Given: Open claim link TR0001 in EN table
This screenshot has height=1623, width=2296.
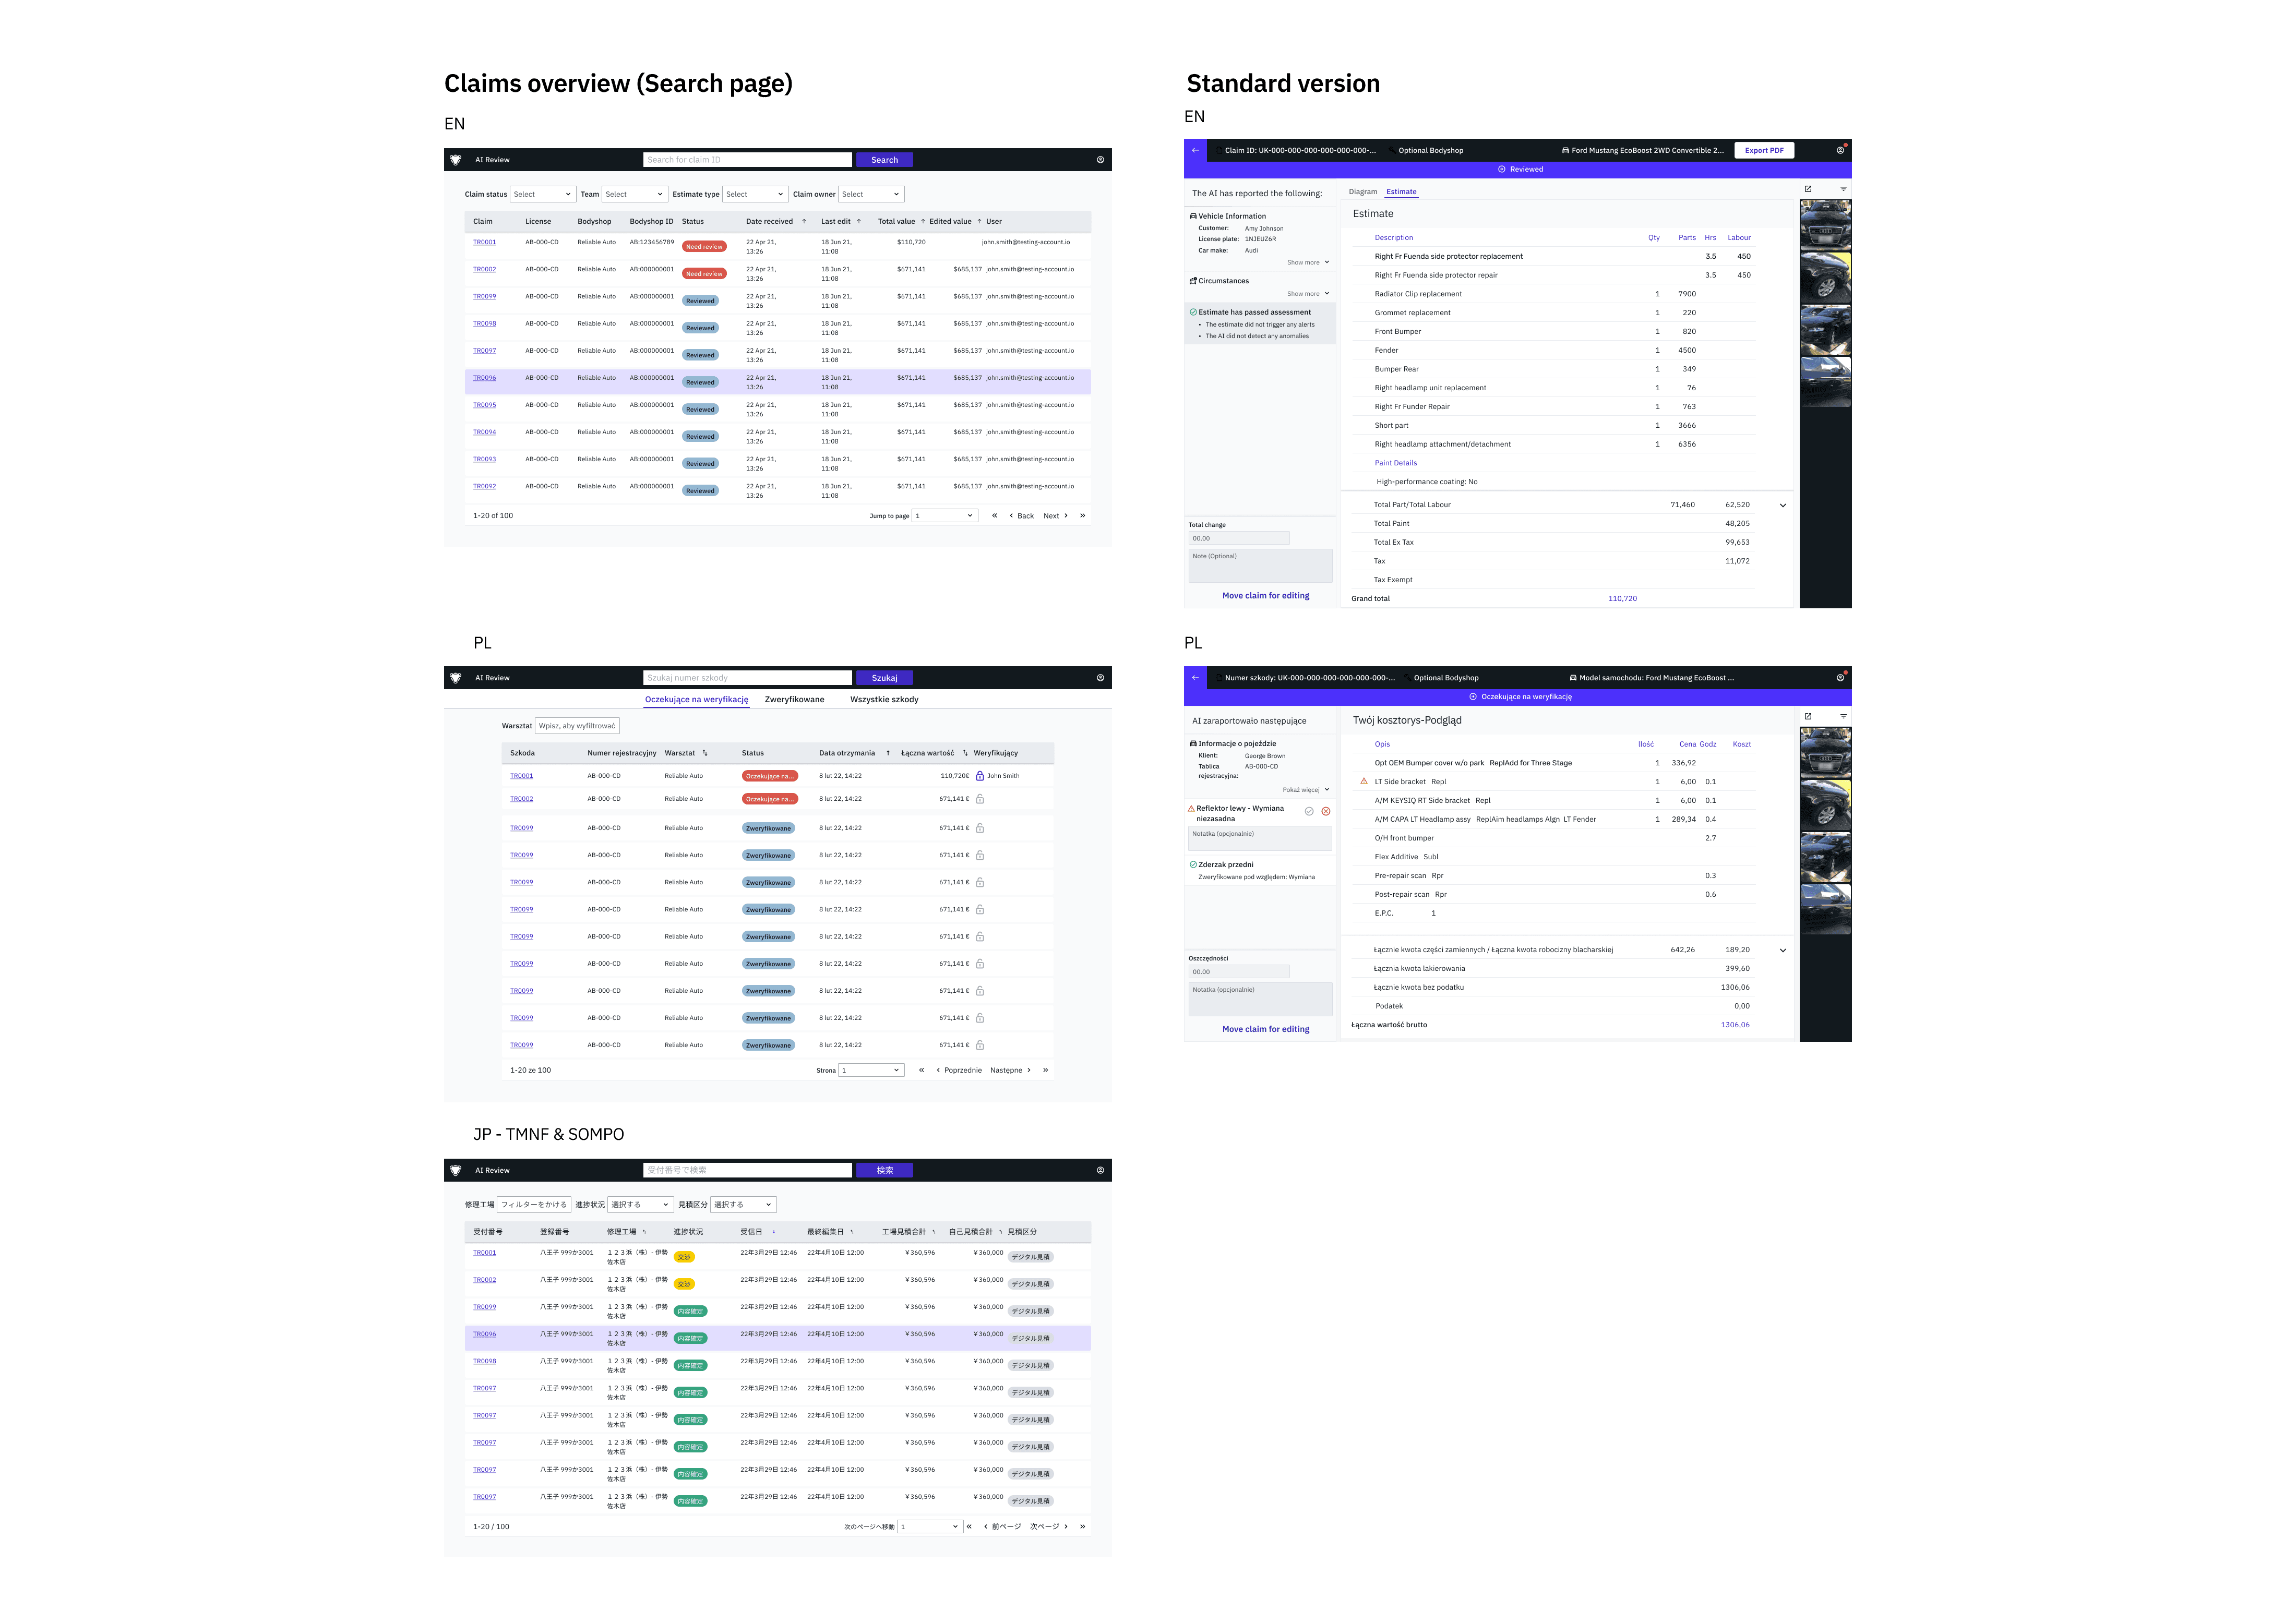Looking at the screenshot, I should pyautogui.click(x=484, y=242).
